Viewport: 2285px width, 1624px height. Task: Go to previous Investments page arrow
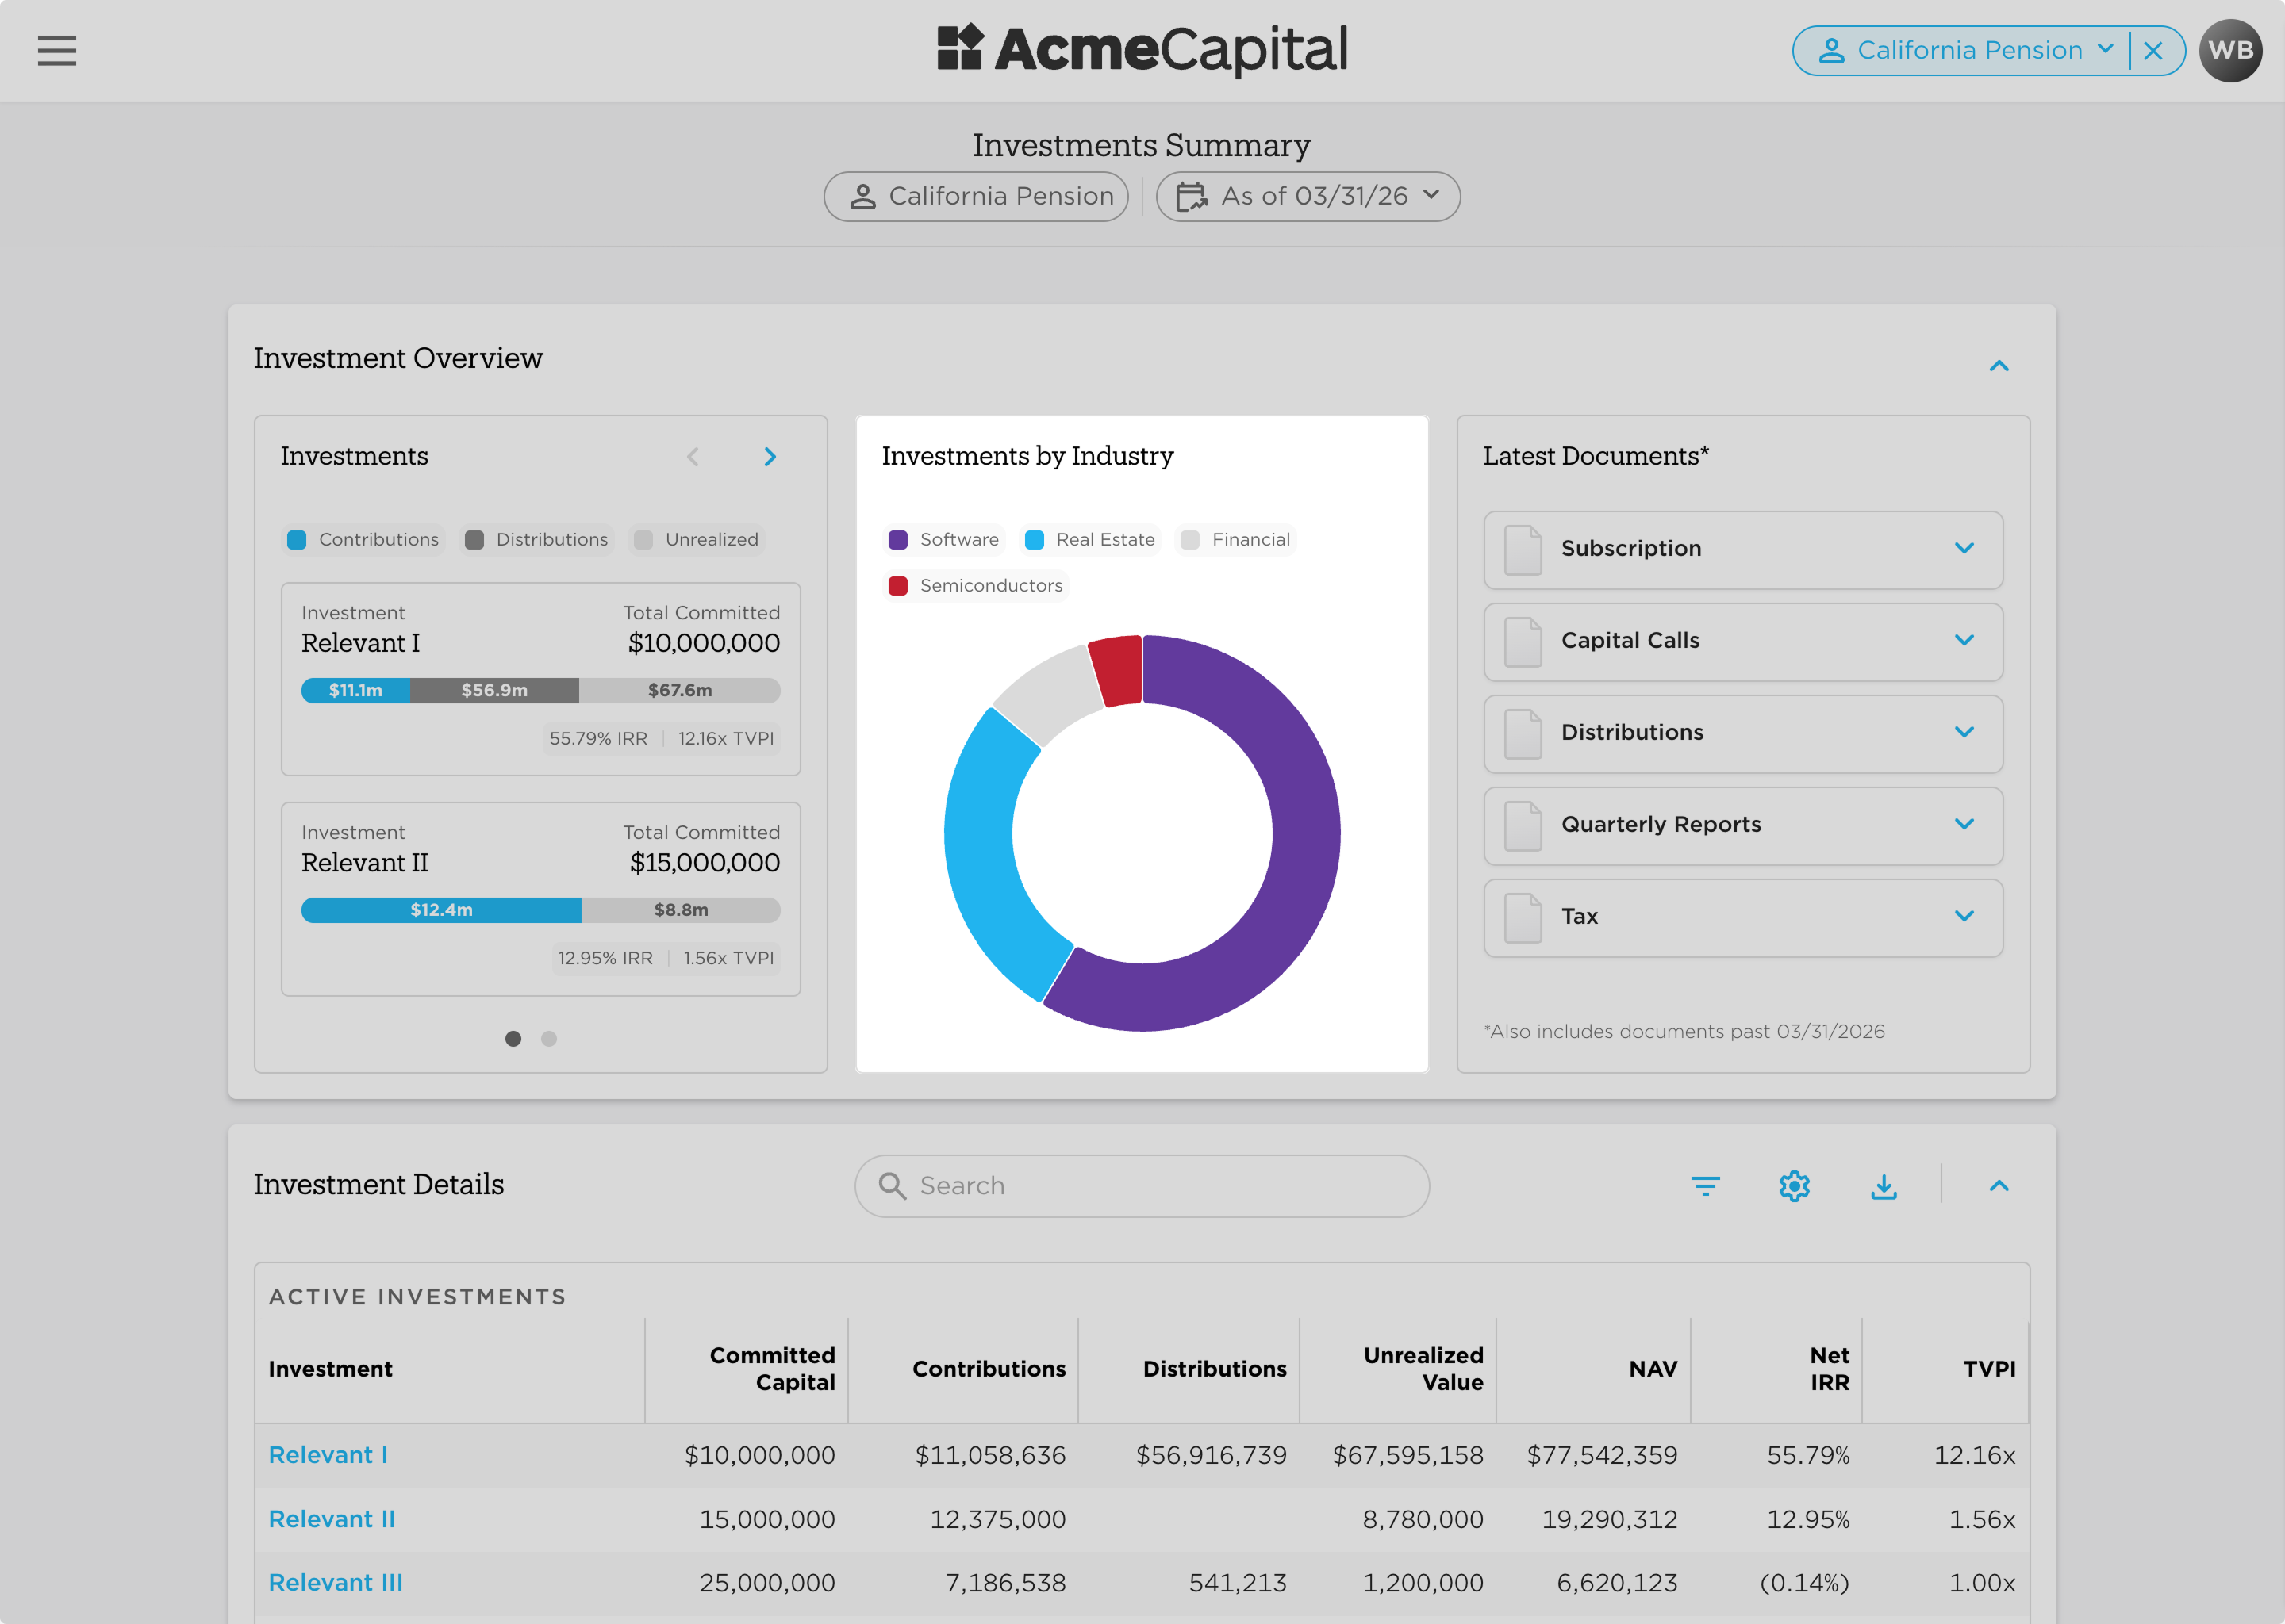tap(693, 456)
